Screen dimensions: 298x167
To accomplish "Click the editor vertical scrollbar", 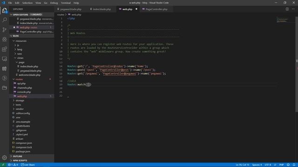I will pos(297,64).
